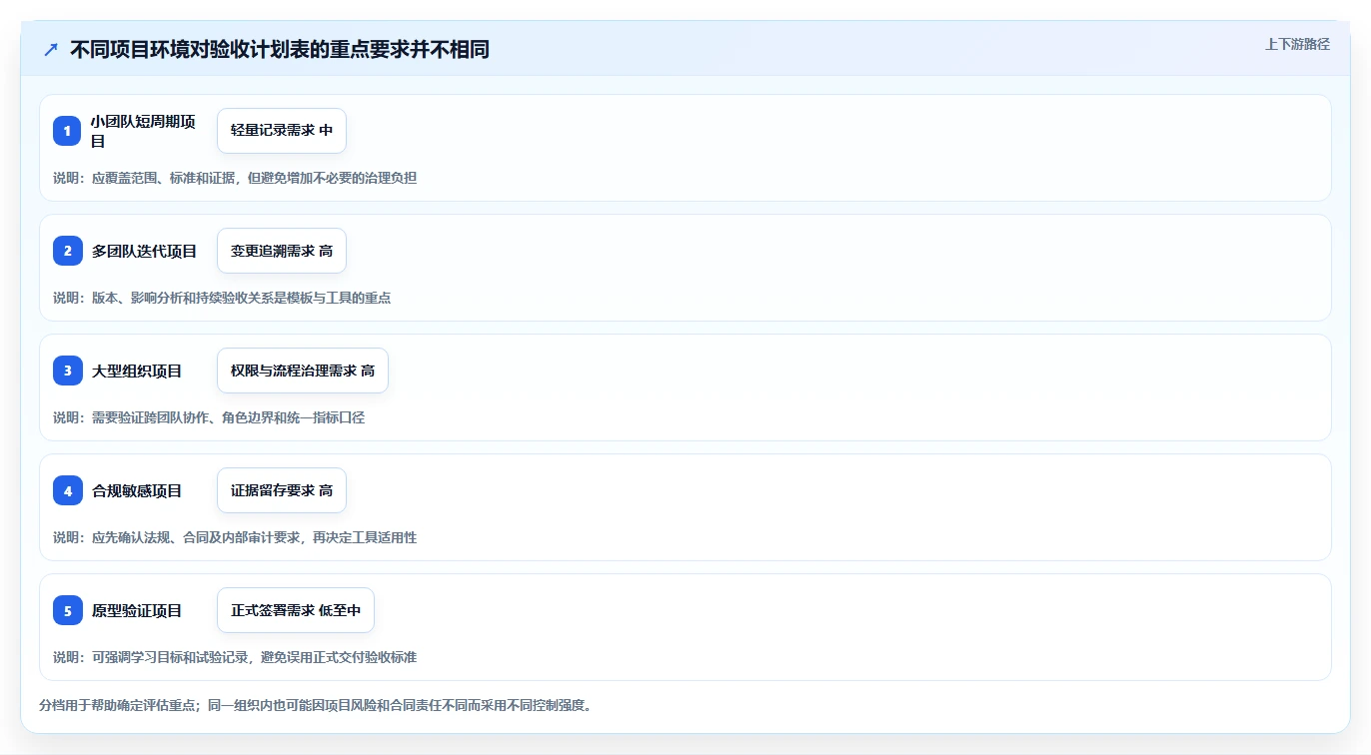Select the 轻量记录需求 中 tag
1371x755 pixels.
tap(282, 131)
